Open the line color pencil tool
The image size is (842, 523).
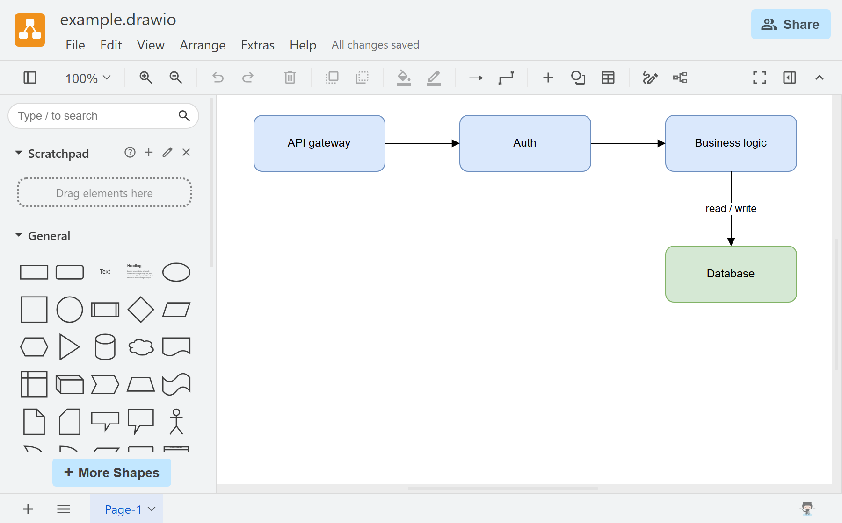click(434, 78)
